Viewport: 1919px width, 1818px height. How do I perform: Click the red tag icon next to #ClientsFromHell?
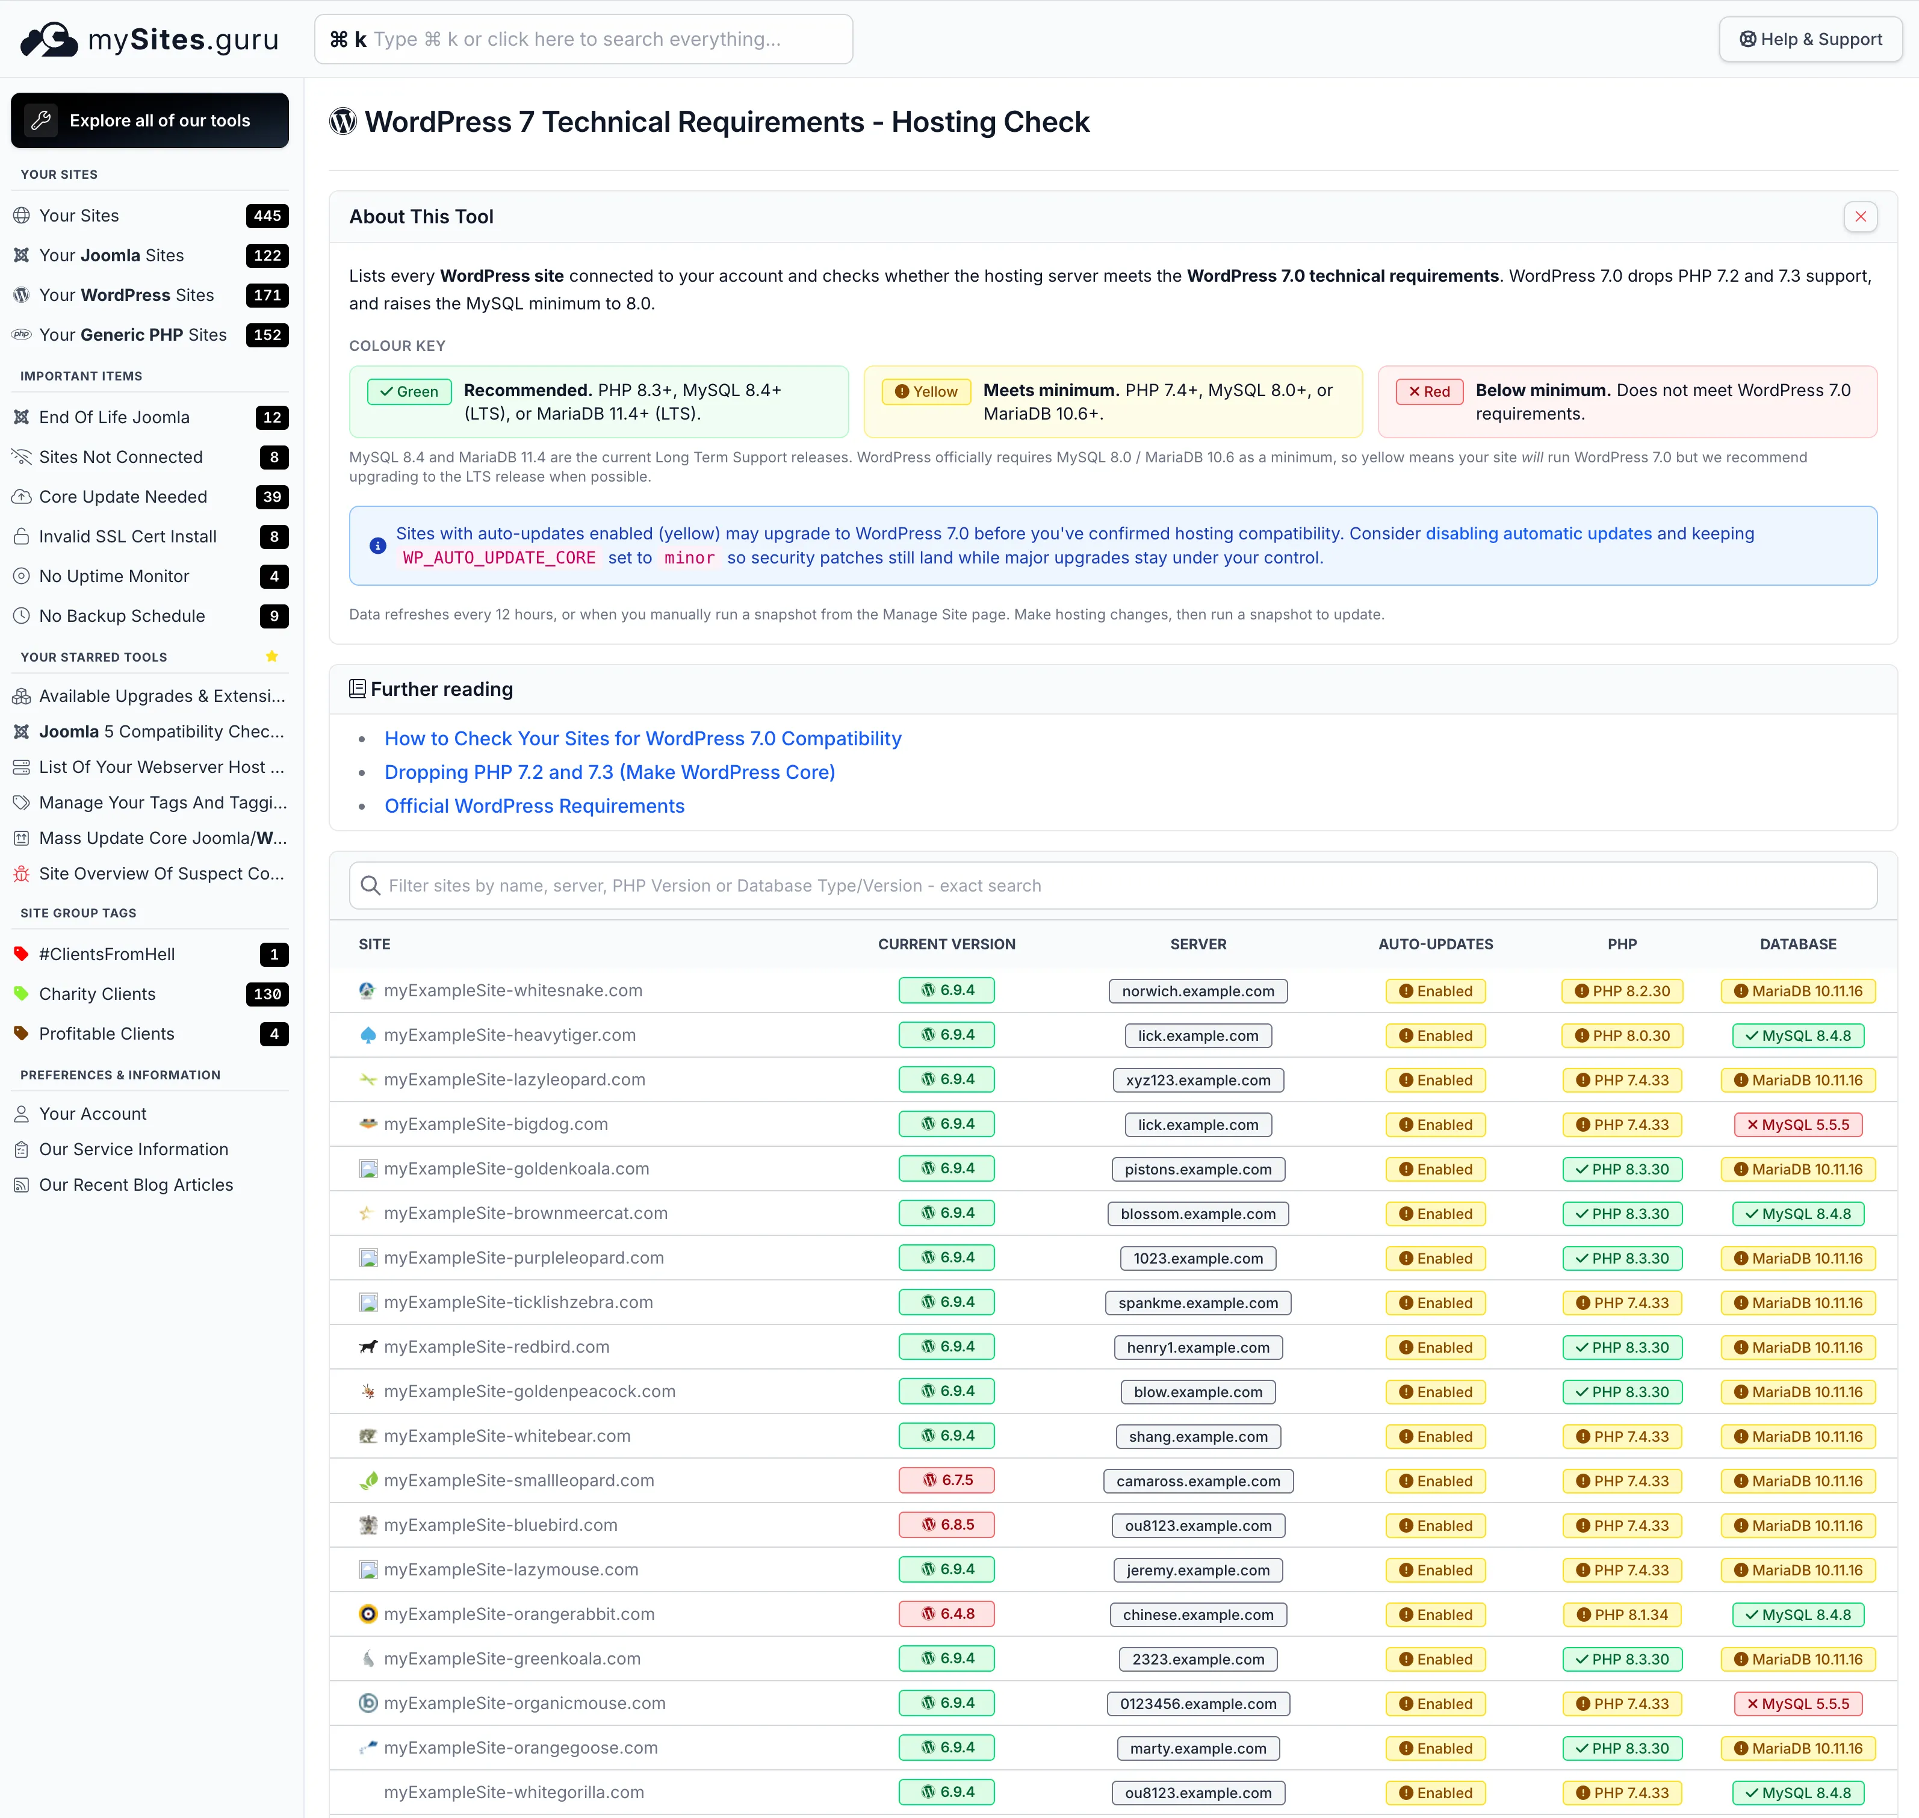coord(21,954)
